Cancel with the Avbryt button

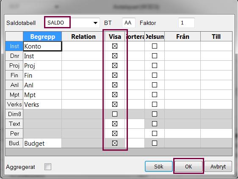(218, 166)
